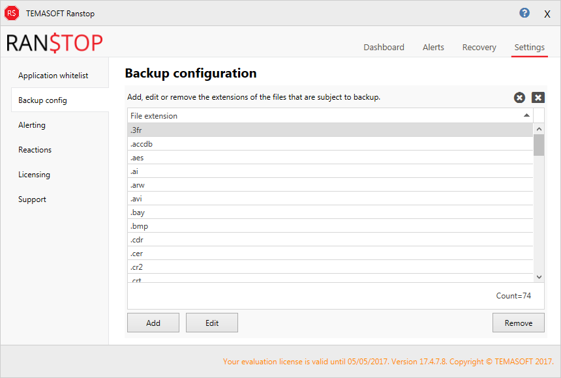
Task: Open the Reactions settings section
Action: point(35,150)
